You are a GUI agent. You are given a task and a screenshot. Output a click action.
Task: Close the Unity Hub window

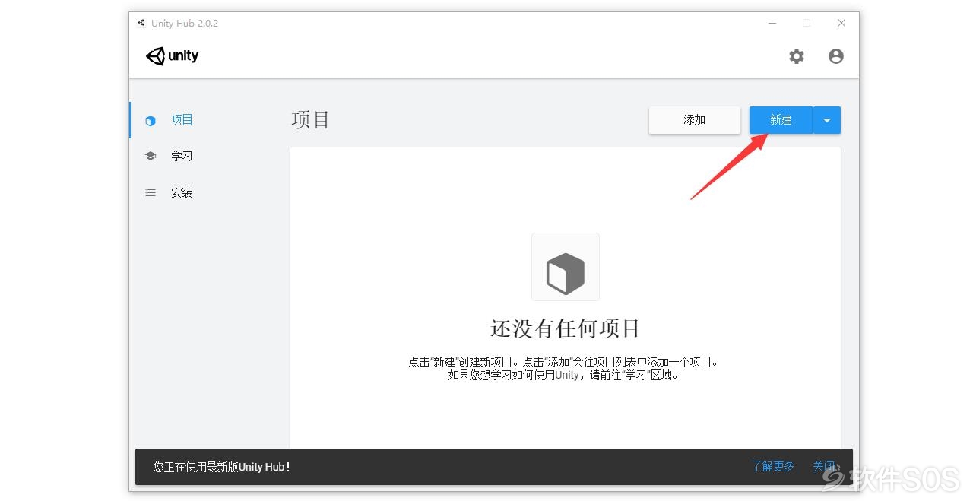point(841,23)
